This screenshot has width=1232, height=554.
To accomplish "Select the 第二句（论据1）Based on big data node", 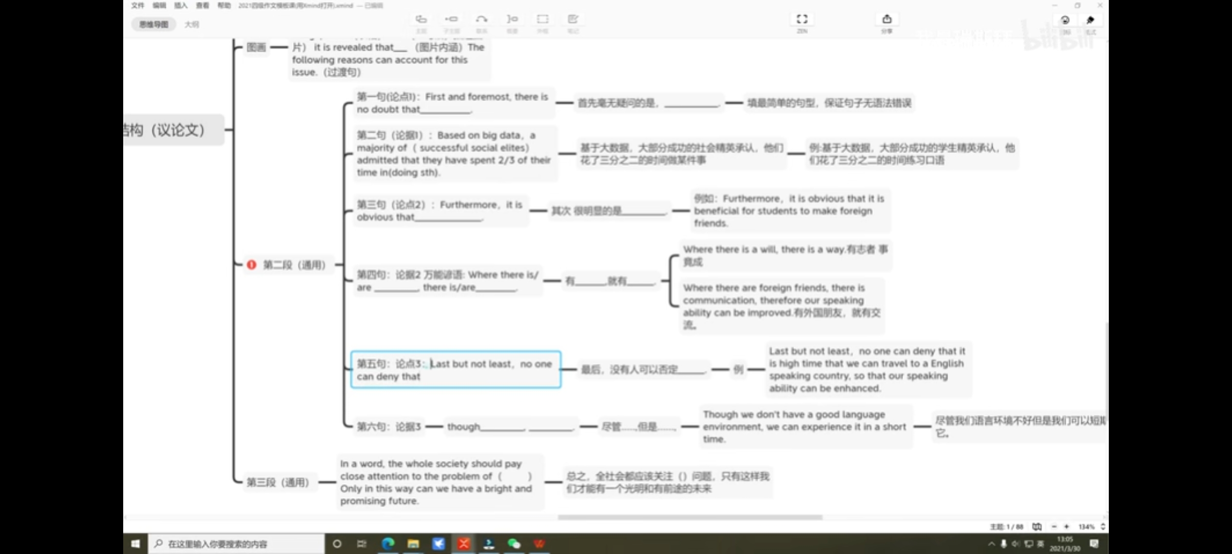I will tap(454, 154).
